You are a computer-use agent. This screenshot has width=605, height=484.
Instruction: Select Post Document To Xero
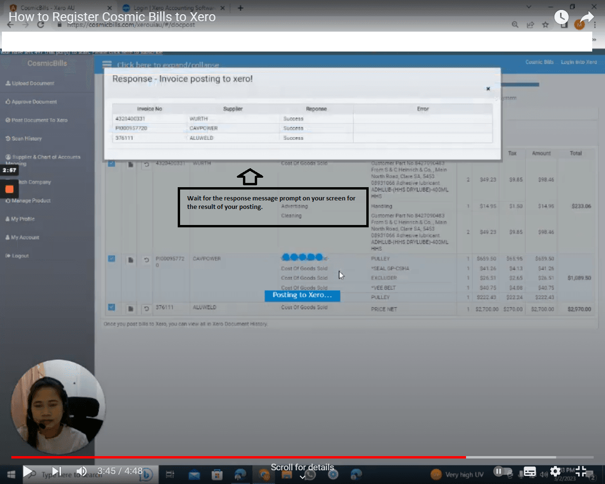click(x=36, y=120)
